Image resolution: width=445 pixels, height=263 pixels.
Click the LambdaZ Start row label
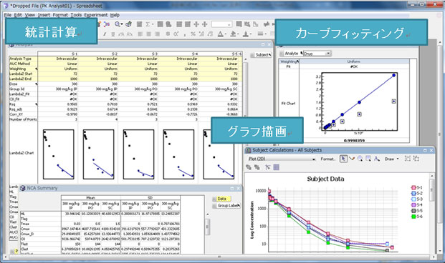(x=21, y=74)
